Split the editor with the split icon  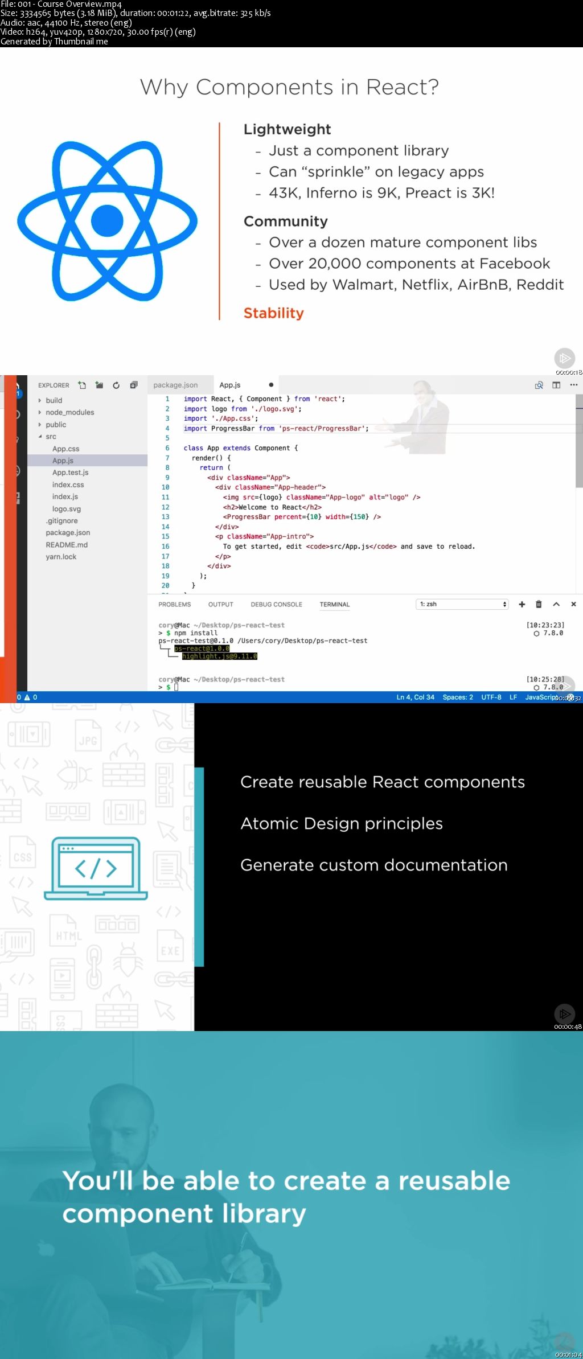coord(556,385)
